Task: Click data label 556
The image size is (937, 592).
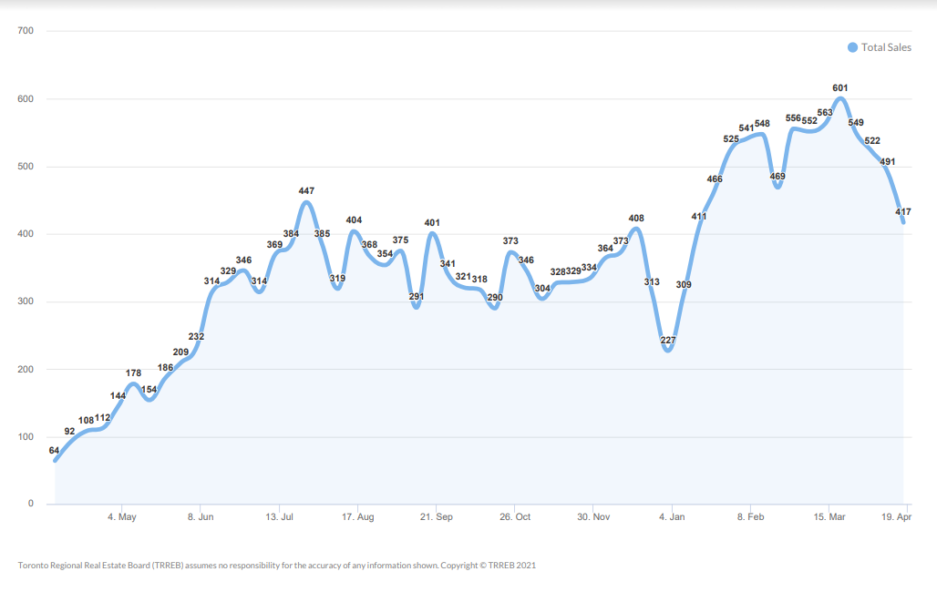Action: click(793, 117)
